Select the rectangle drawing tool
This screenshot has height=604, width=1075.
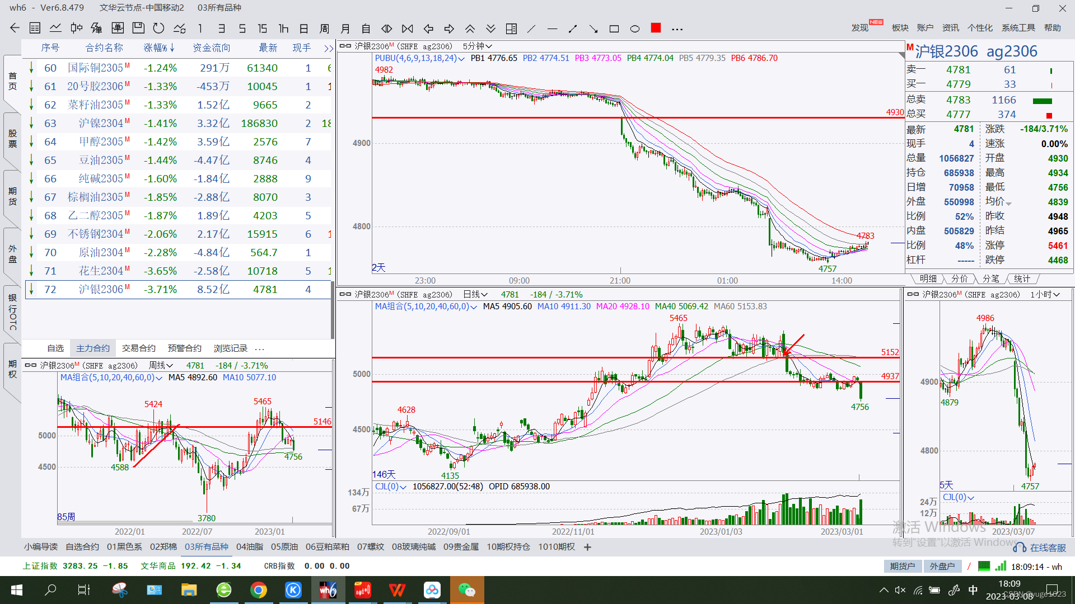(x=614, y=29)
